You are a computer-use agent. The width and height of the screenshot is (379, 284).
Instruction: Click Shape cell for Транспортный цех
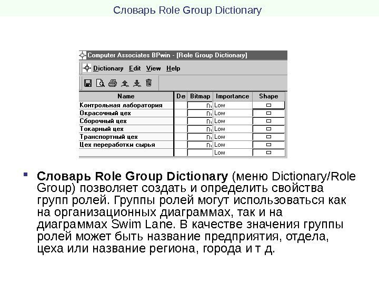(268, 137)
